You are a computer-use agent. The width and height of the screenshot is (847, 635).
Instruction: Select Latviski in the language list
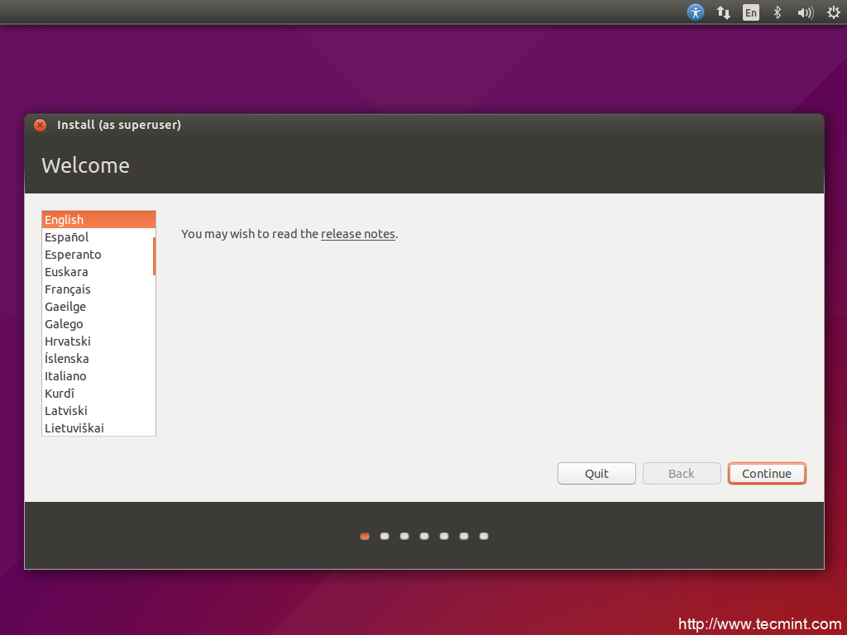98,410
